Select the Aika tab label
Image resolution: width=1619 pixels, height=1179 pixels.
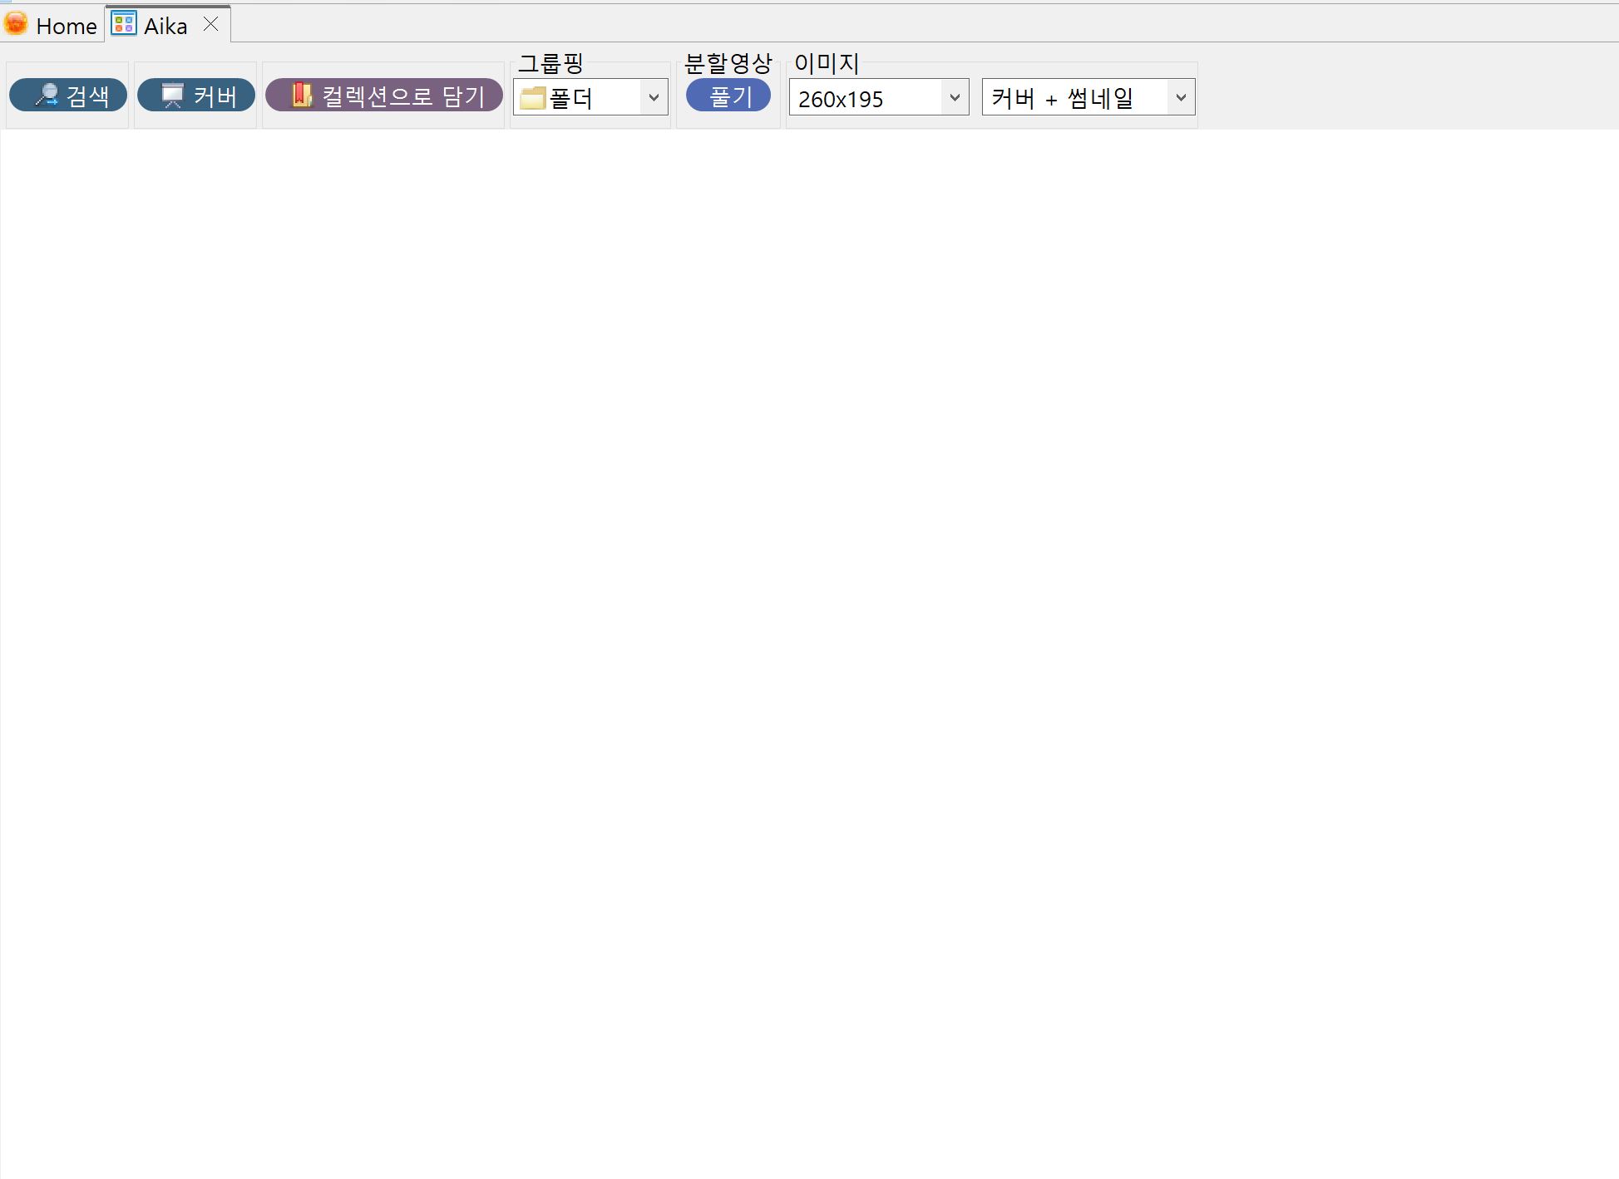[165, 27]
